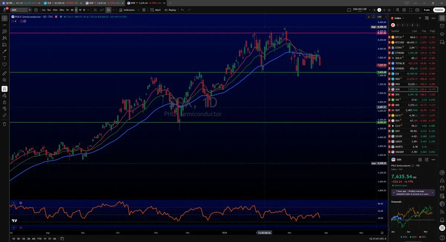Open SOX details three-dots menu in lower panel
Image resolution: width=446 pixels, height=242 pixels.
click(x=433, y=159)
